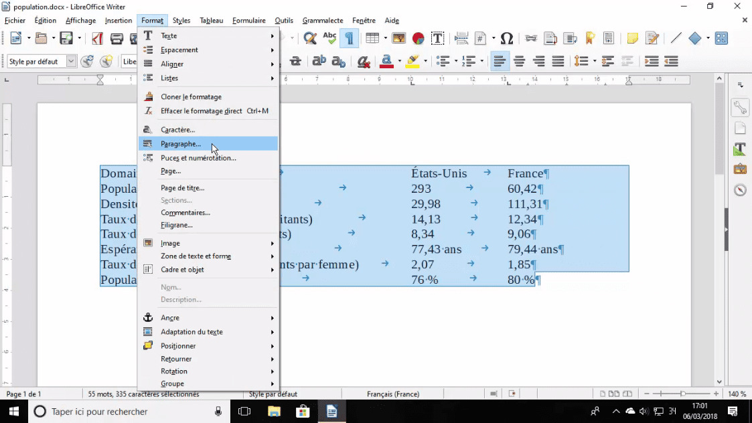Viewport: 752px width, 423px height.
Task: Toggle formatting marks display (¶ icon)
Action: (348, 38)
